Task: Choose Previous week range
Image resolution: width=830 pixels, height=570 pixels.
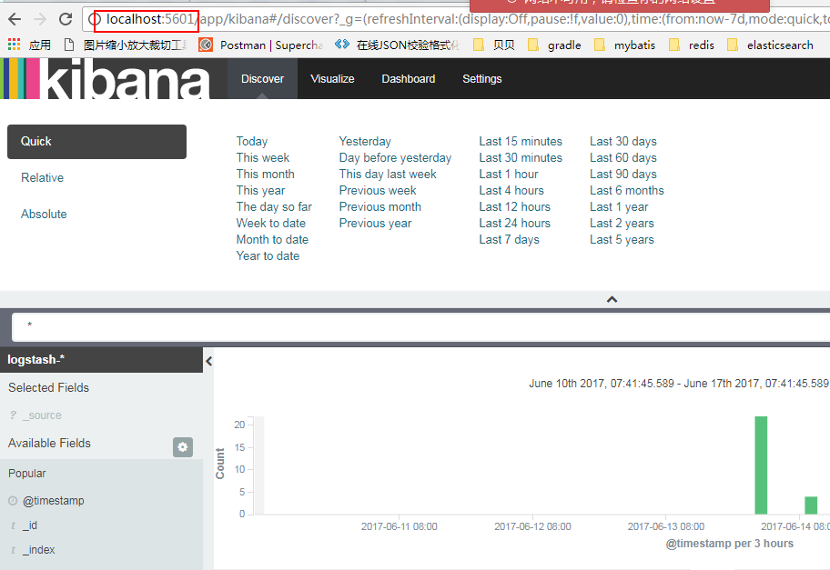Action: point(378,190)
